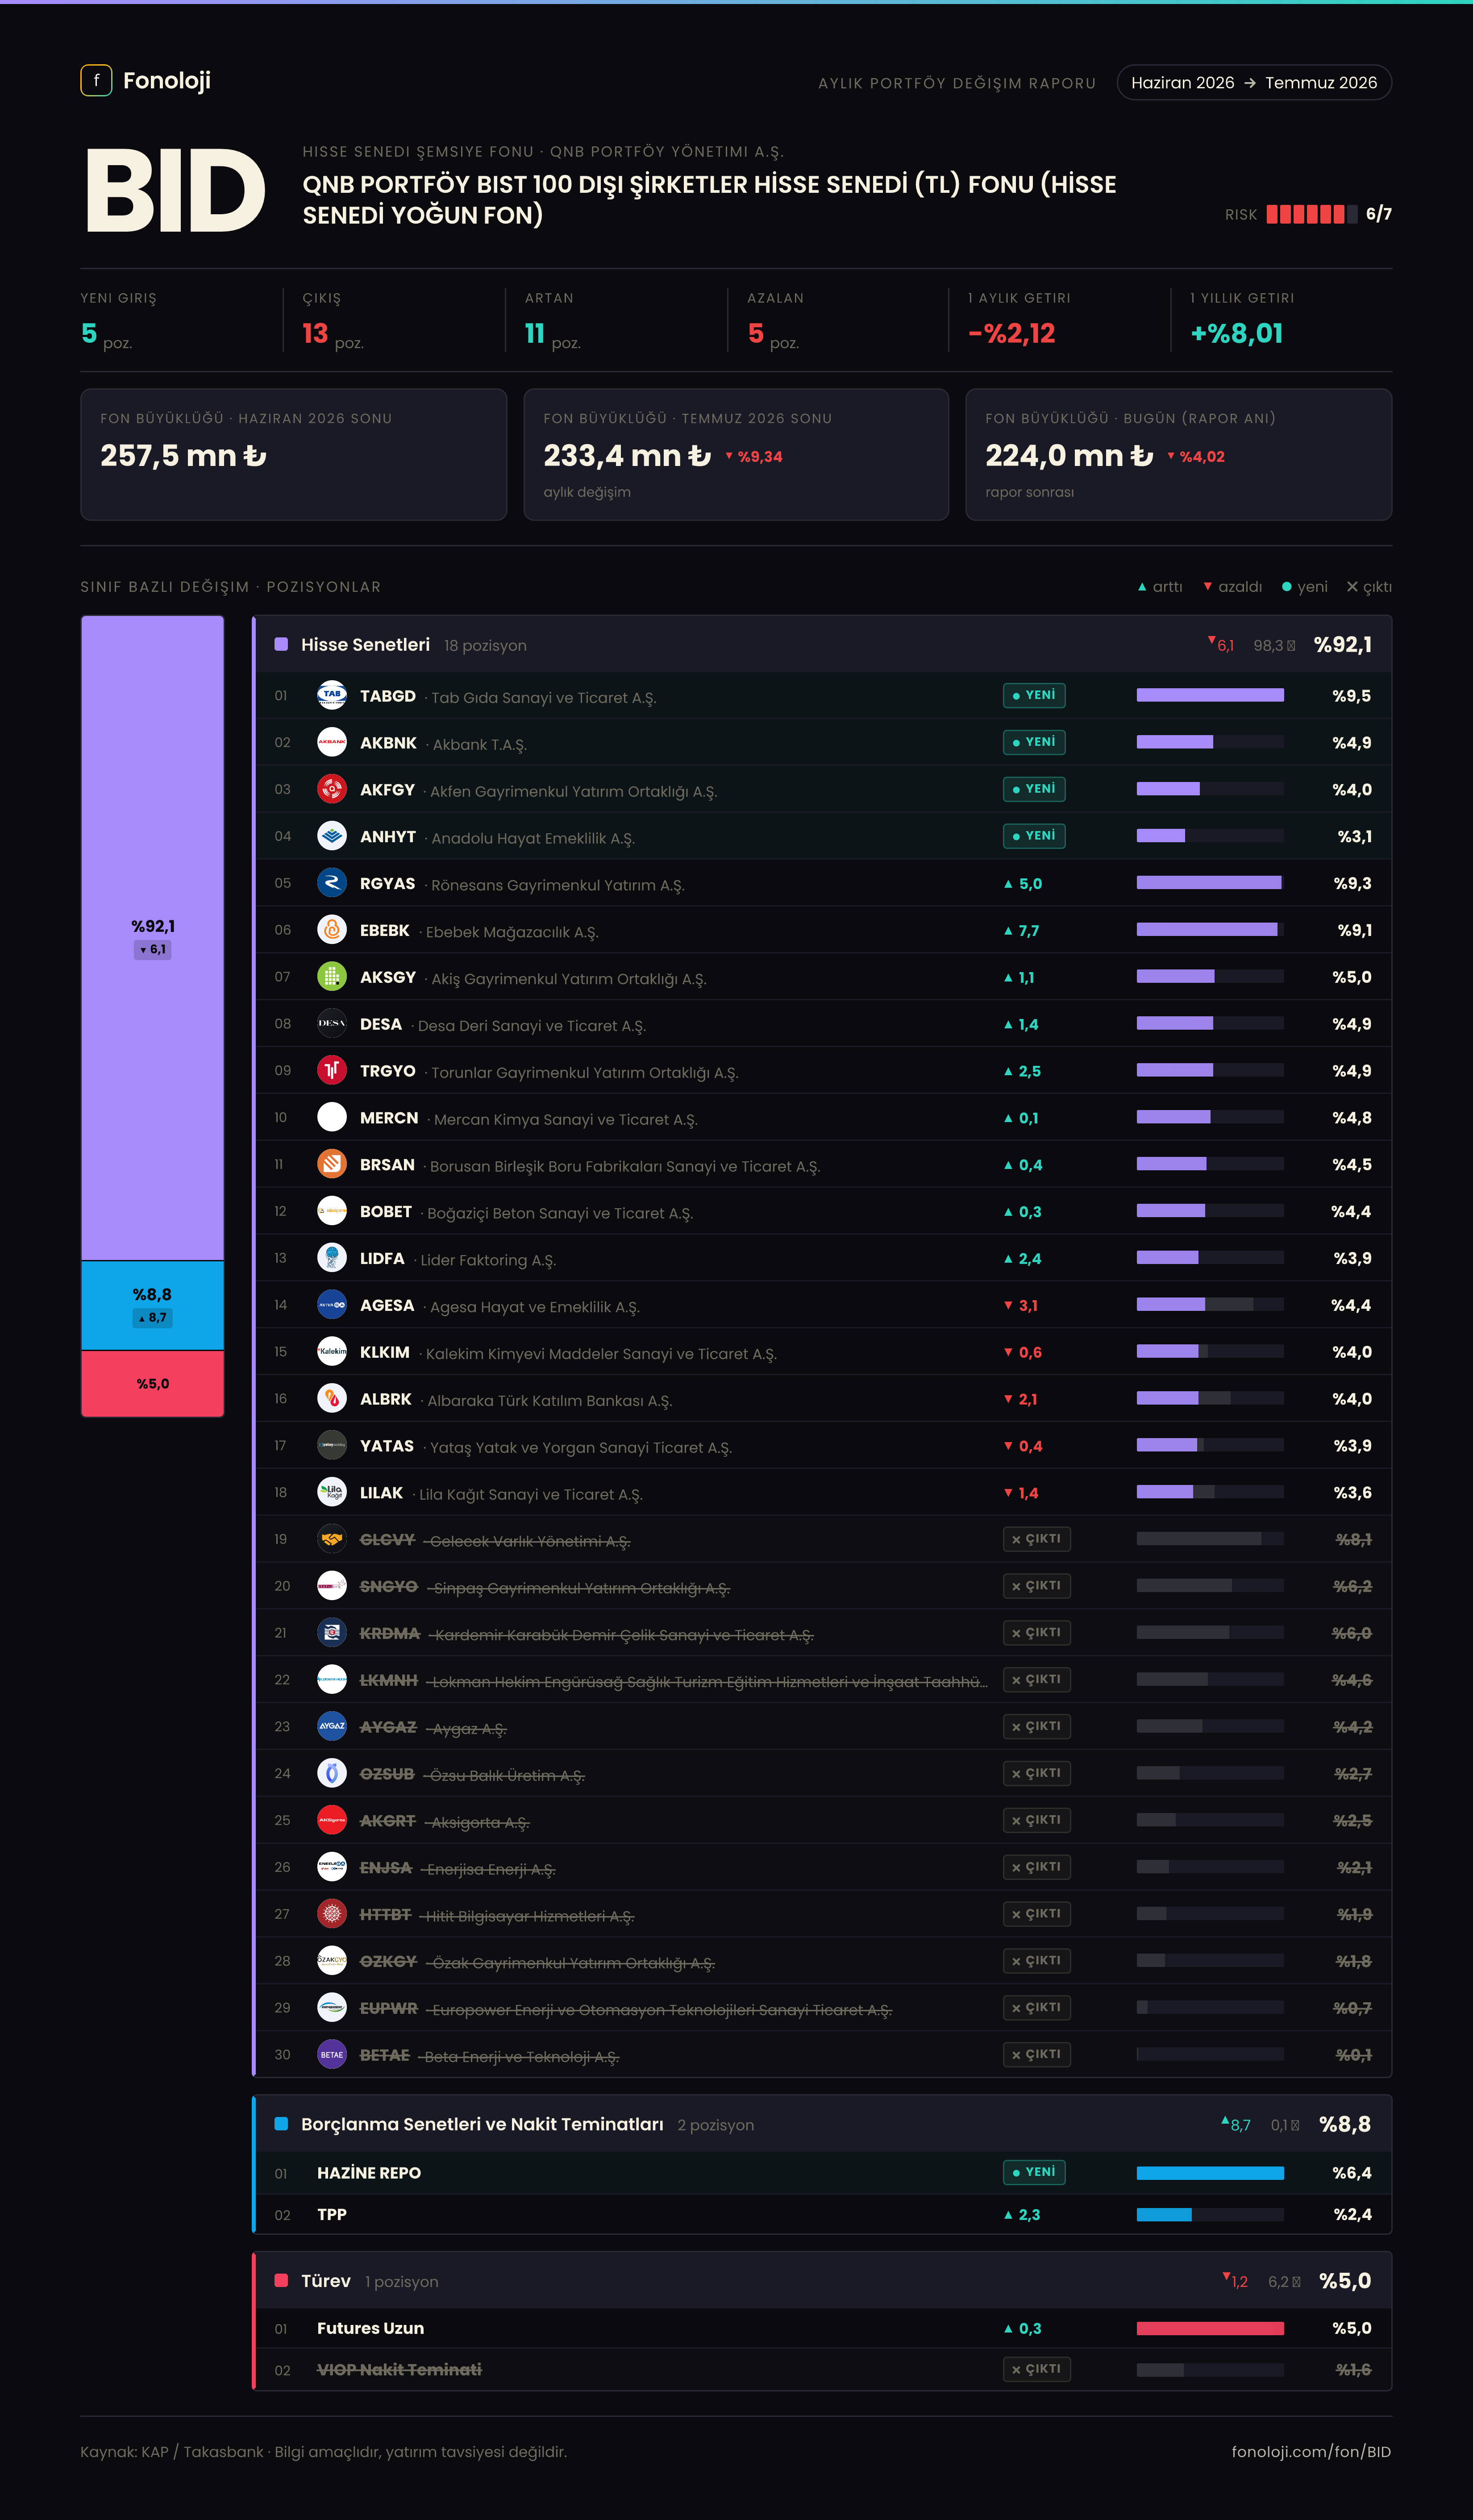
Task: Click the TRGYO company logo
Action: (x=332, y=1070)
